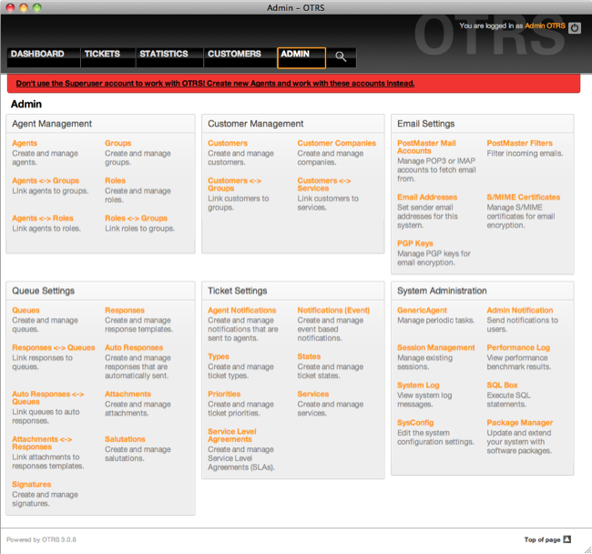Open the Salutations link
The image size is (592, 554).
coord(125,439)
